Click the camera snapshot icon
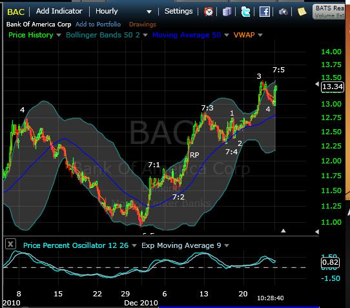Viewport: 350px width, 308px height. tap(283, 12)
